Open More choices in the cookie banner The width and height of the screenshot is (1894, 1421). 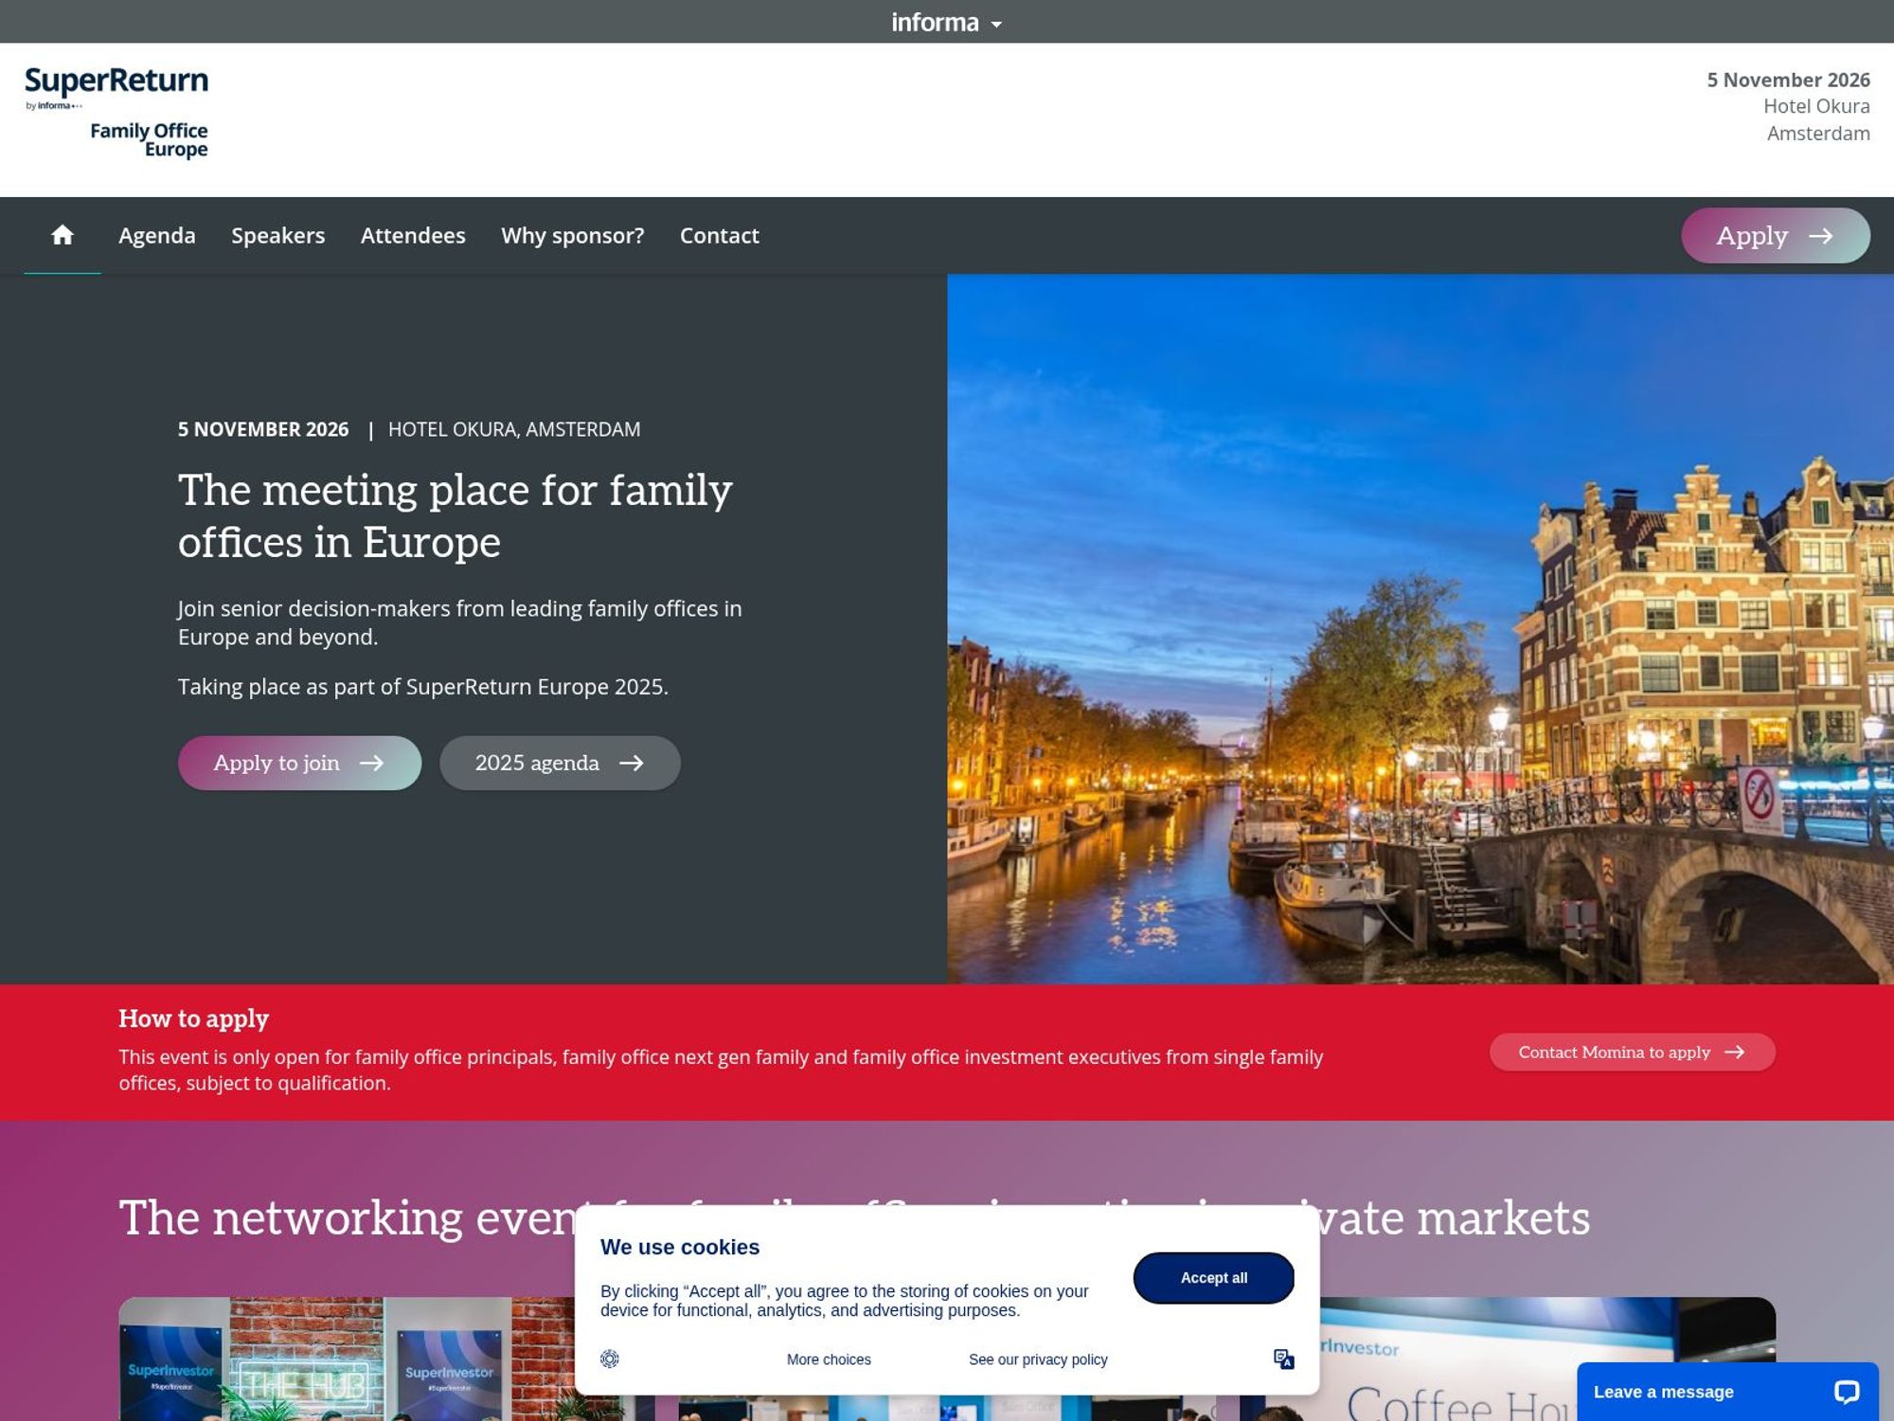click(x=828, y=1358)
